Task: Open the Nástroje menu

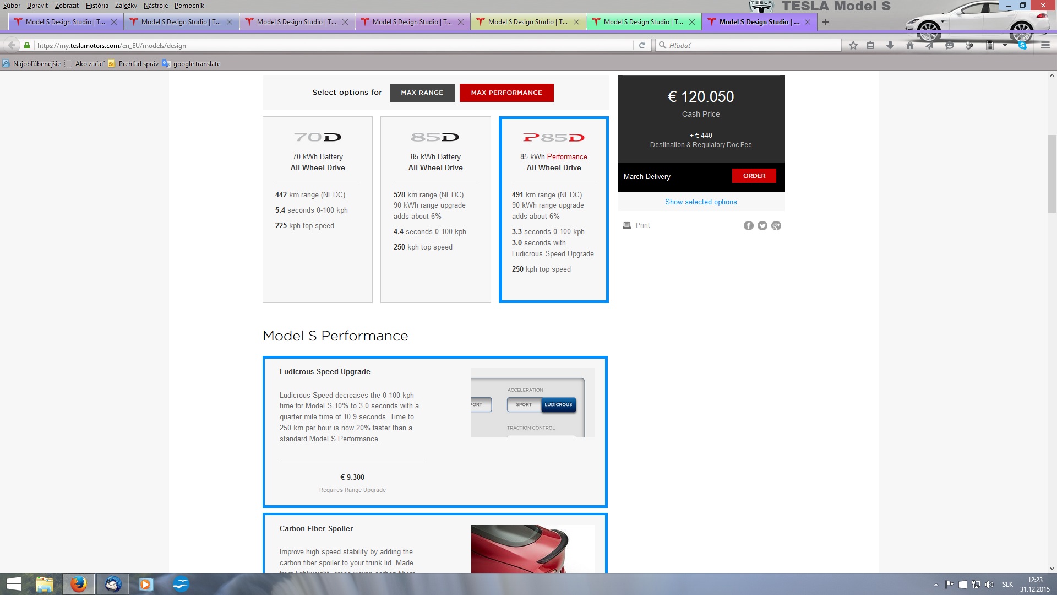Action: coord(156,6)
